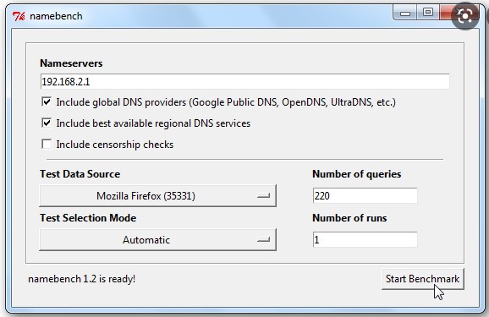Click the visual search lens icon
This screenshot has height=317, width=489.
pos(465,16)
